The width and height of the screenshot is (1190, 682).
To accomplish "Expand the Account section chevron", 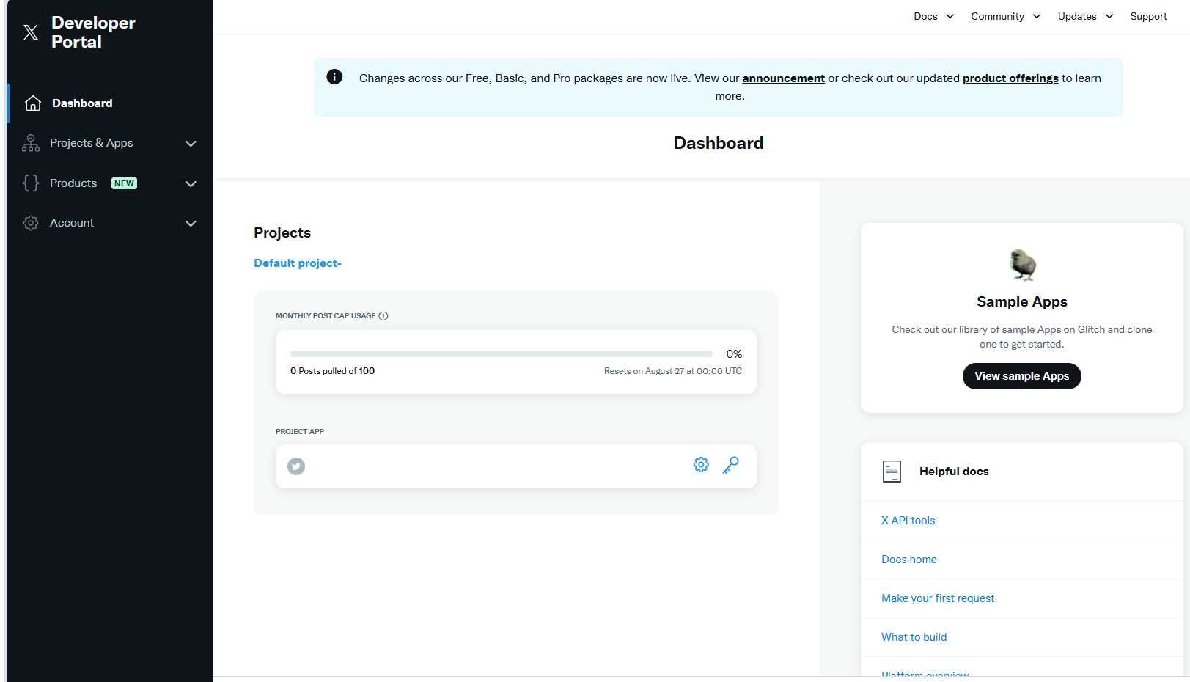I will click(x=191, y=224).
